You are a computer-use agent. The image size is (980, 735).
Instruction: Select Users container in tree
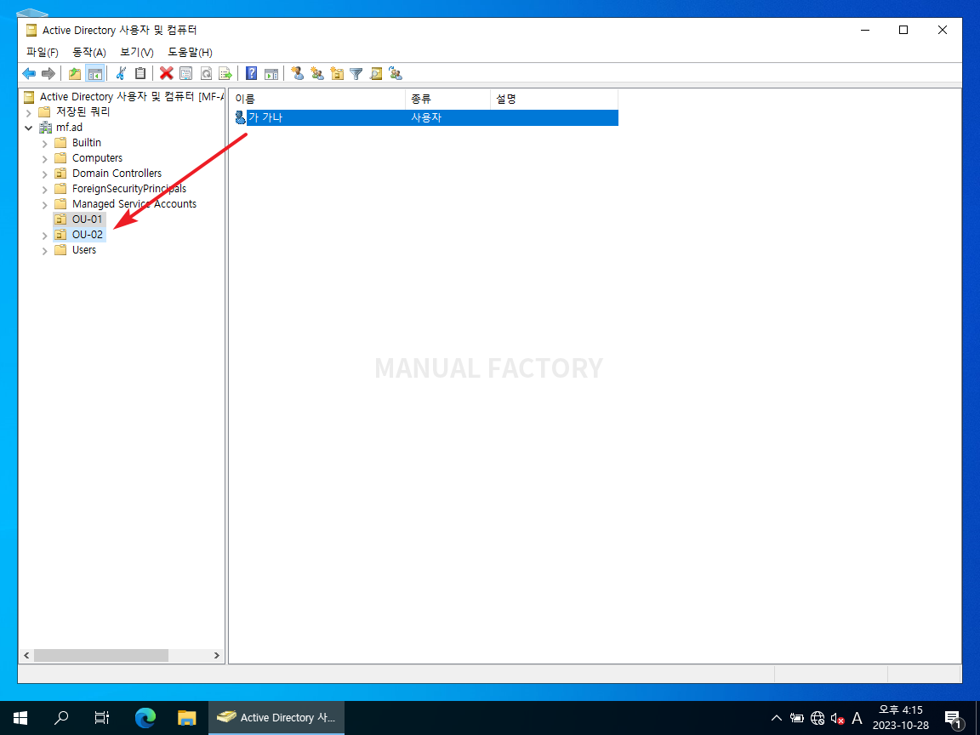[x=83, y=250]
